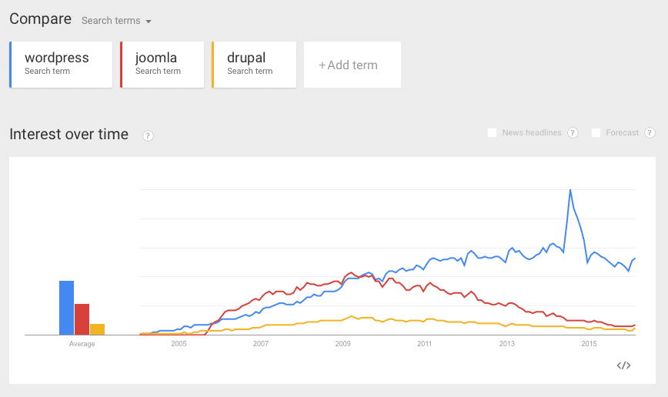668x397 pixels.
Task: Enable the News headlines checkbox
Action: (x=493, y=133)
